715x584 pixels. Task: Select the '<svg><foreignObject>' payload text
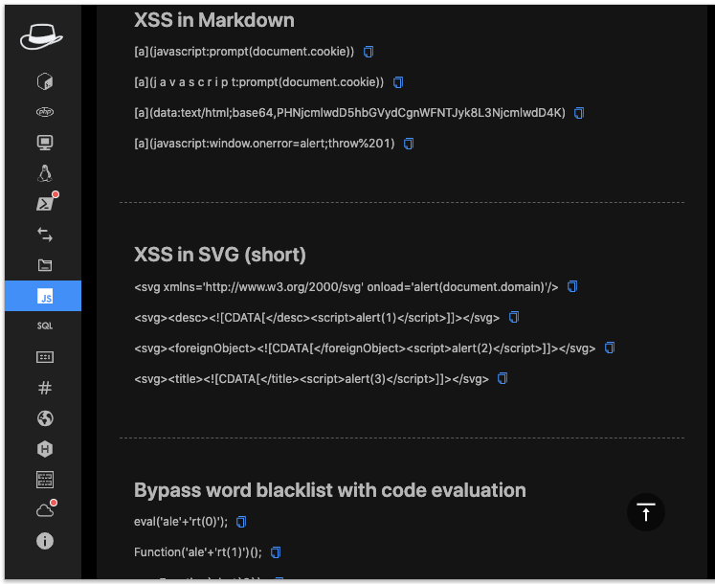[x=365, y=348]
